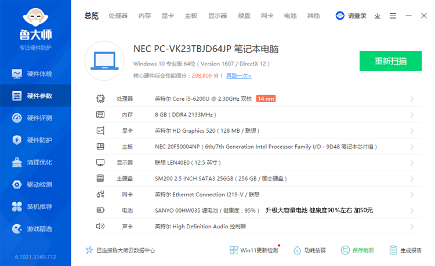Click the version number 6.1021.3140.712
435x266 pixels.
pyautogui.click(x=35, y=257)
